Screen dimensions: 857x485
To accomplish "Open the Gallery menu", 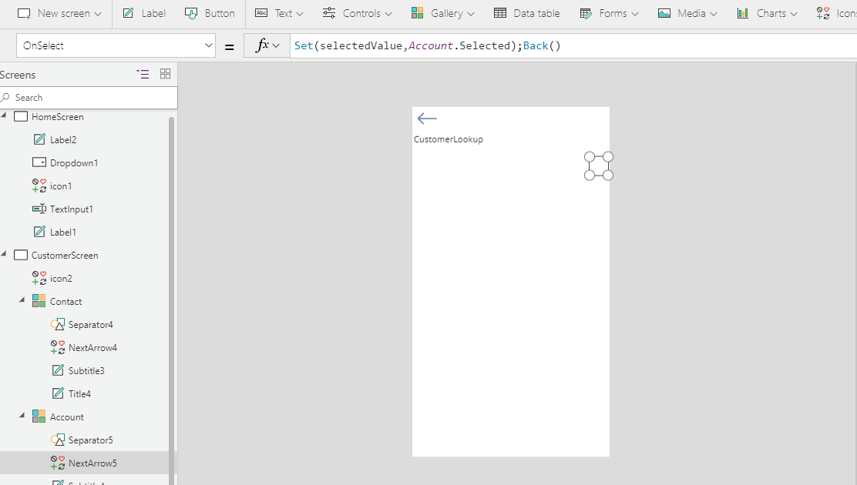I will point(442,13).
